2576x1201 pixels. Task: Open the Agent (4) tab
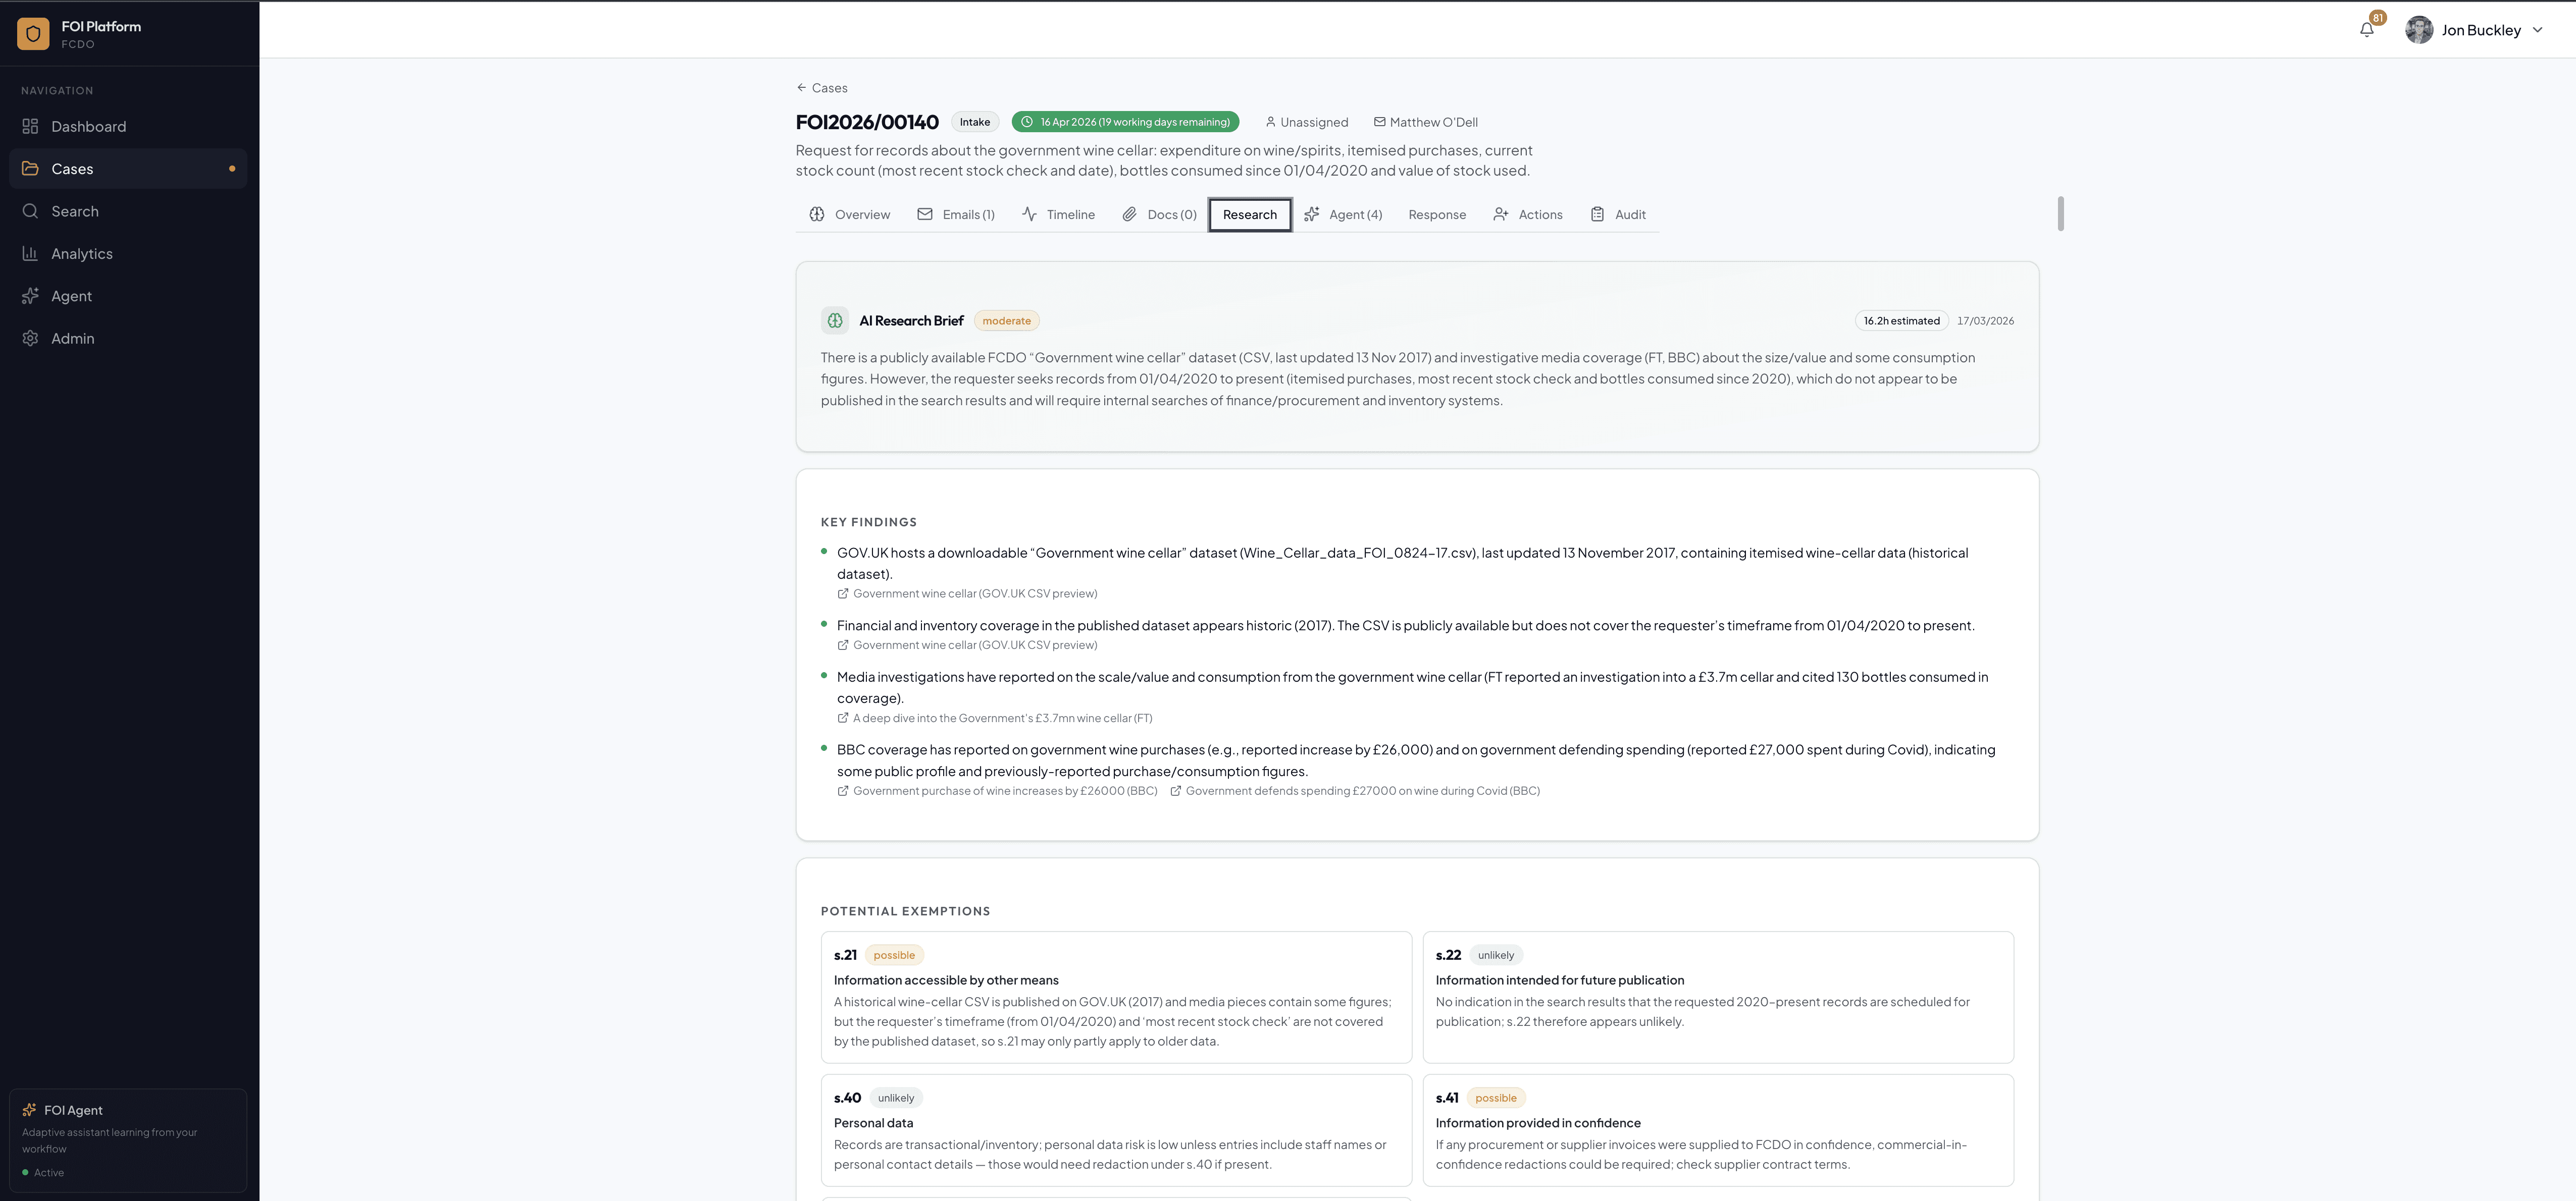pos(1343,215)
